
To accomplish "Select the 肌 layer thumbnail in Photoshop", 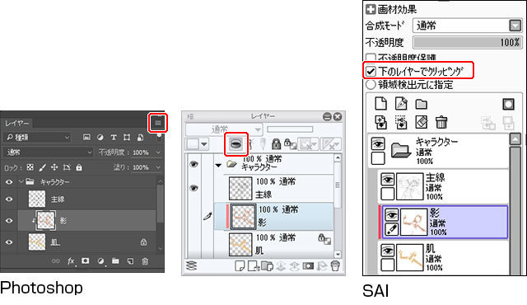I will tap(36, 242).
